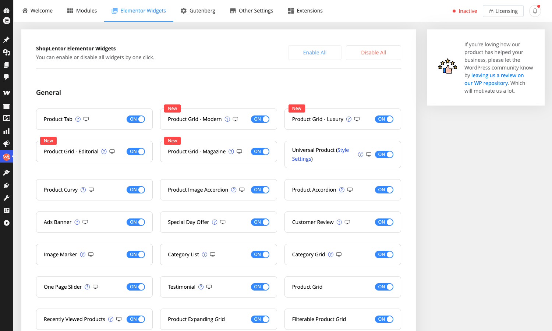Image resolution: width=552 pixels, height=331 pixels.
Task: Toggle the Product Expanding Grid switch
Action: point(260,319)
